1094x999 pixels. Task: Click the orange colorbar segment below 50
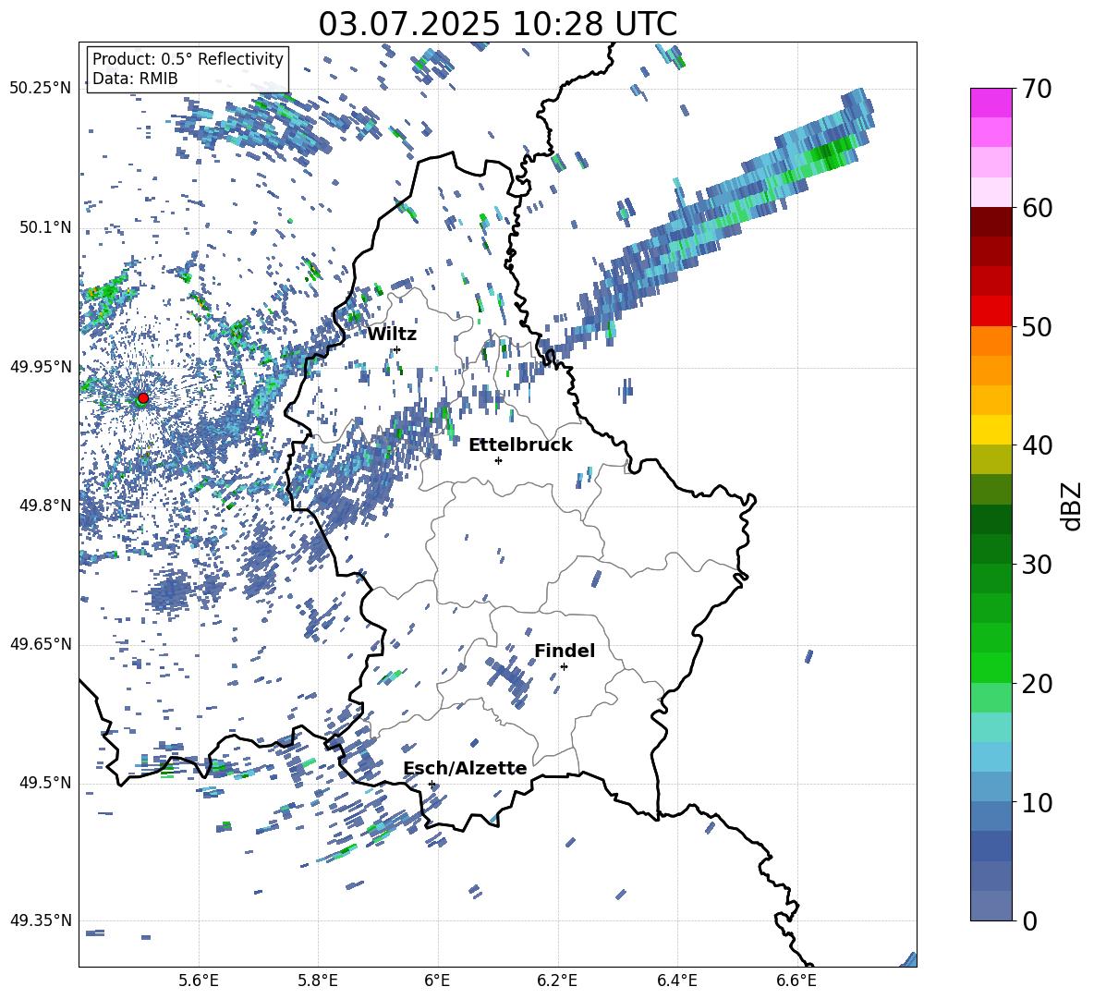pos(991,340)
